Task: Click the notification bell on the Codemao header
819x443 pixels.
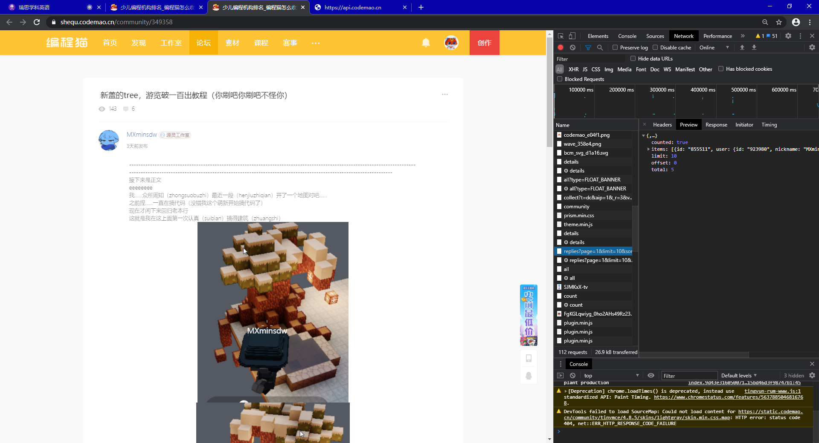Action: coord(426,43)
